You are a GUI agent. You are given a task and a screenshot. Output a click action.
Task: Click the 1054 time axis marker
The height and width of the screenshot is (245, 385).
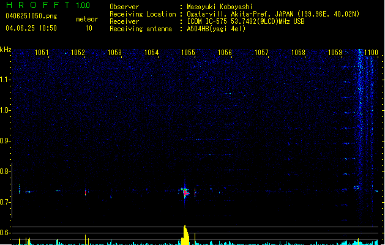click(x=152, y=53)
